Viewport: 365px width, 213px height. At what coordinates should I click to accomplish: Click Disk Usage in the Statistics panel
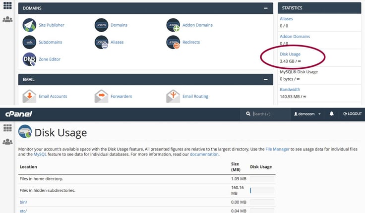point(290,54)
